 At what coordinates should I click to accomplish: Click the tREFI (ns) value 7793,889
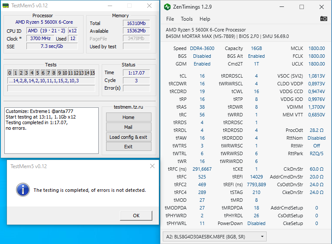tap(256, 185)
